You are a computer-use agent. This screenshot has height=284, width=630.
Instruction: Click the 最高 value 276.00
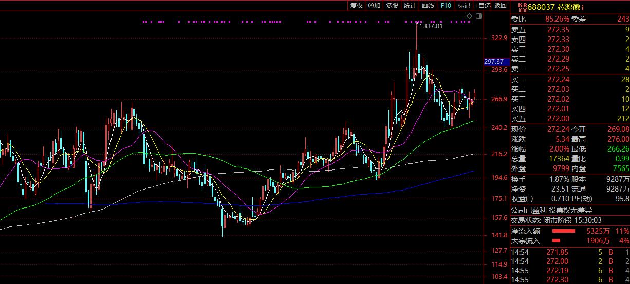pos(618,139)
